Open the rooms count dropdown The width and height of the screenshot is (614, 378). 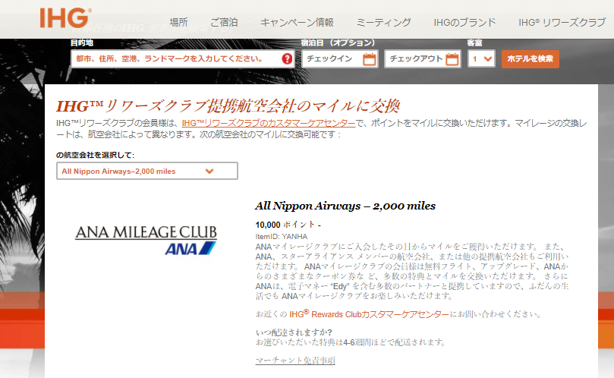pos(482,58)
